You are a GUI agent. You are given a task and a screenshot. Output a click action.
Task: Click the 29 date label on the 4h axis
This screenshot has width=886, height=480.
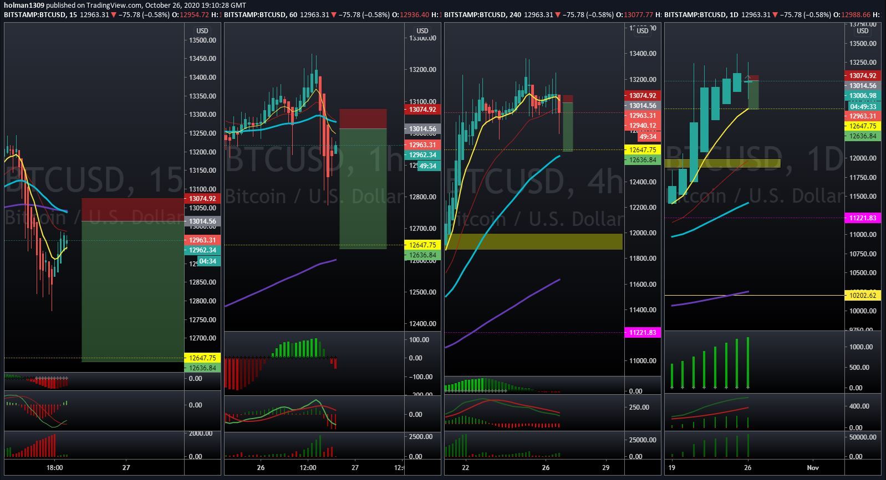pos(606,467)
